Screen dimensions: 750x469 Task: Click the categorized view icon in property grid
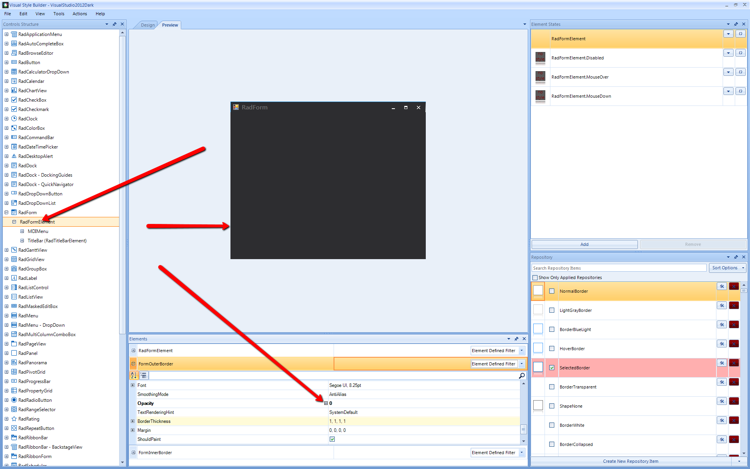point(144,376)
